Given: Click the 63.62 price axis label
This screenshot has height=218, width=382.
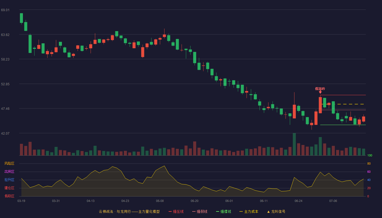Looking at the screenshot, I should [x=5, y=35].
